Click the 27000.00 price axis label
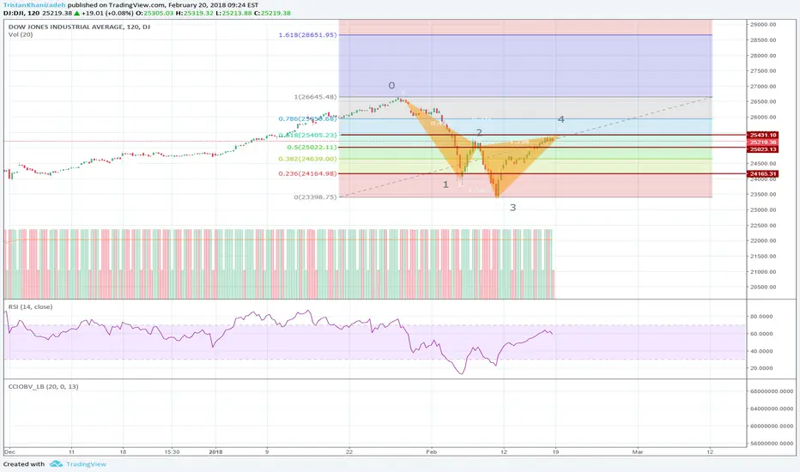 (x=763, y=86)
